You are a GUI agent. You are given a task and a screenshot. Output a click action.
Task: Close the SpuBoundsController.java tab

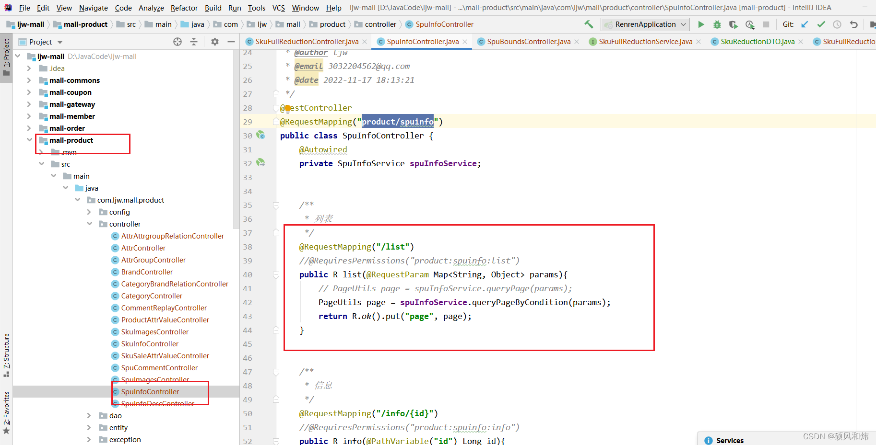[577, 42]
